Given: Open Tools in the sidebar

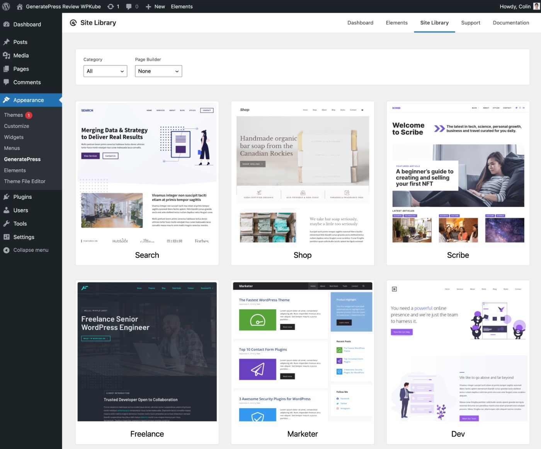Looking at the screenshot, I should (x=20, y=224).
